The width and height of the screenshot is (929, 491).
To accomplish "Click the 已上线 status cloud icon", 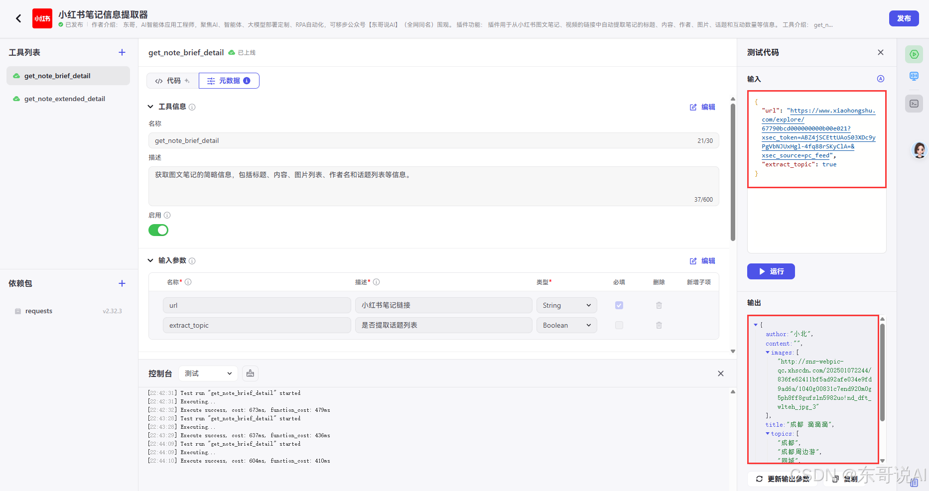I will (x=232, y=52).
